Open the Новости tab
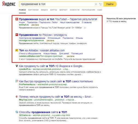Image resolution: width=138 pixels, height=124 pixels. 75,10
